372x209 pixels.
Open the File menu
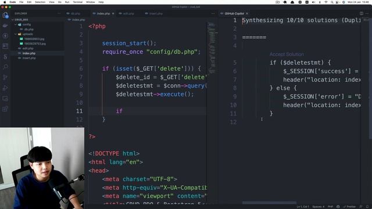(x=22, y=2)
